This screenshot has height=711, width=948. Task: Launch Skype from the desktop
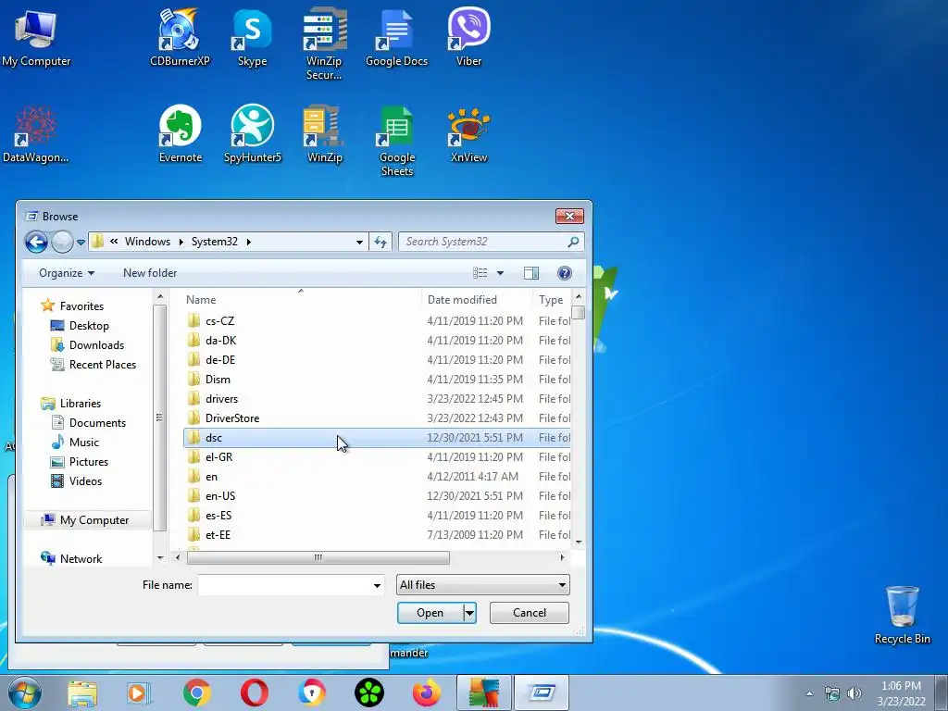click(252, 36)
